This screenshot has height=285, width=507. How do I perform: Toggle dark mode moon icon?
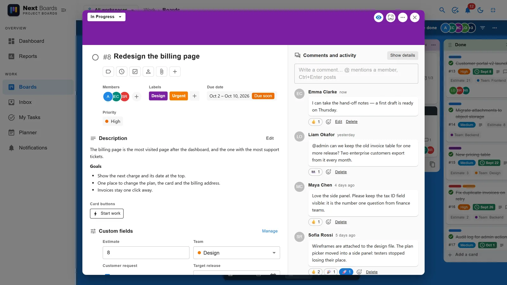(x=480, y=10)
